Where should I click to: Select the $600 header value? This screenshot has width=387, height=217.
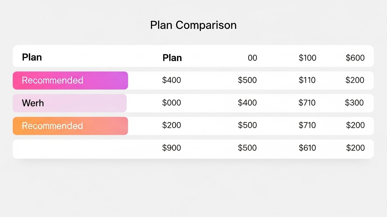click(x=355, y=58)
